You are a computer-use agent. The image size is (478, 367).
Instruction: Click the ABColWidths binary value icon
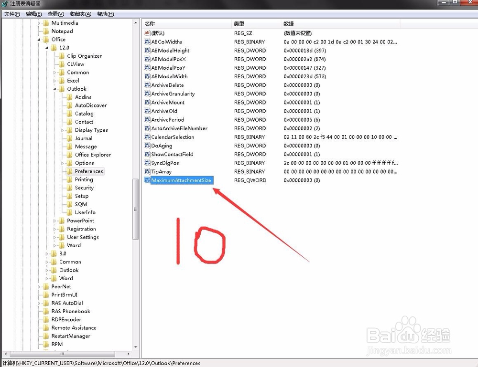coord(147,42)
